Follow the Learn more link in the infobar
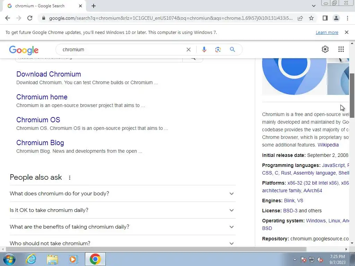Screen dimensions: 355x266 tap(327, 32)
